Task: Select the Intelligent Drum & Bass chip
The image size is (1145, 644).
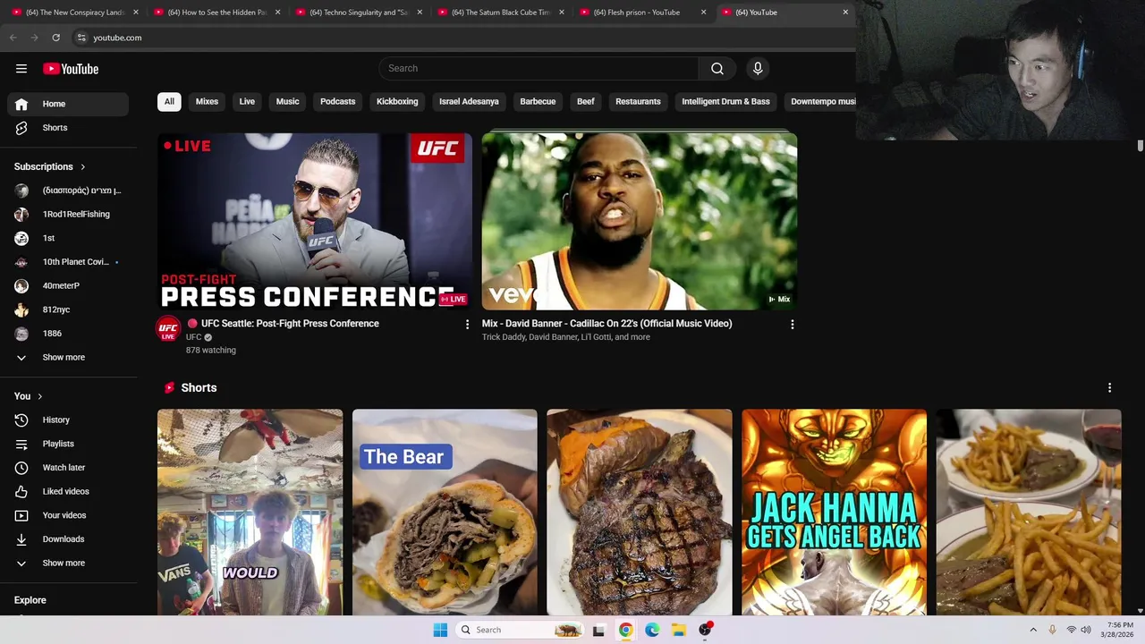Action: [725, 102]
